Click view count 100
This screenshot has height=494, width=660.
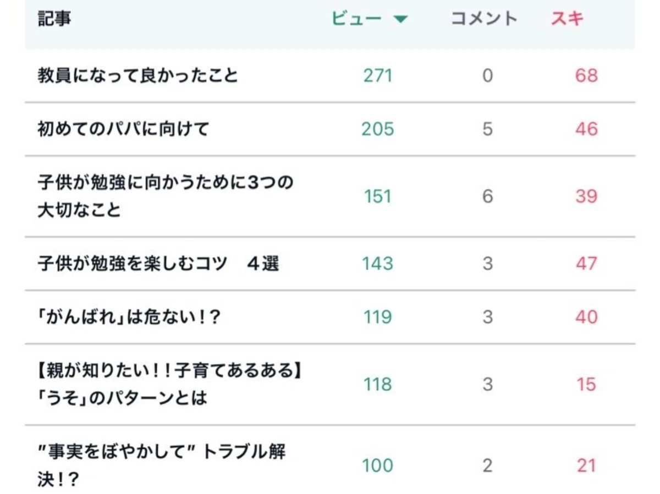(x=378, y=465)
